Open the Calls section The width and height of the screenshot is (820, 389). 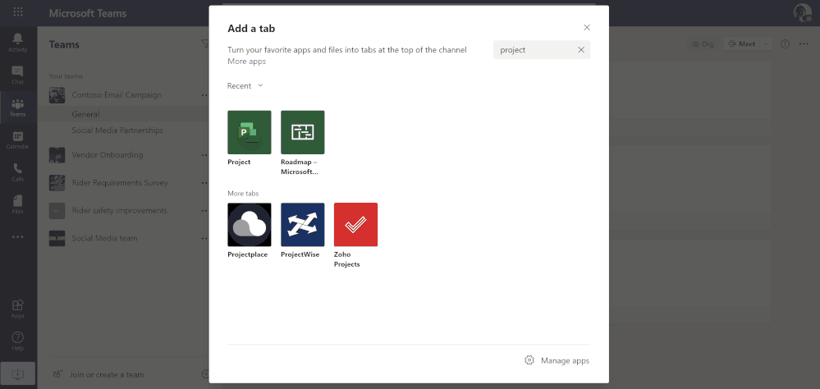coord(17,172)
